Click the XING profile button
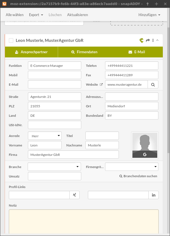 point(74,195)
